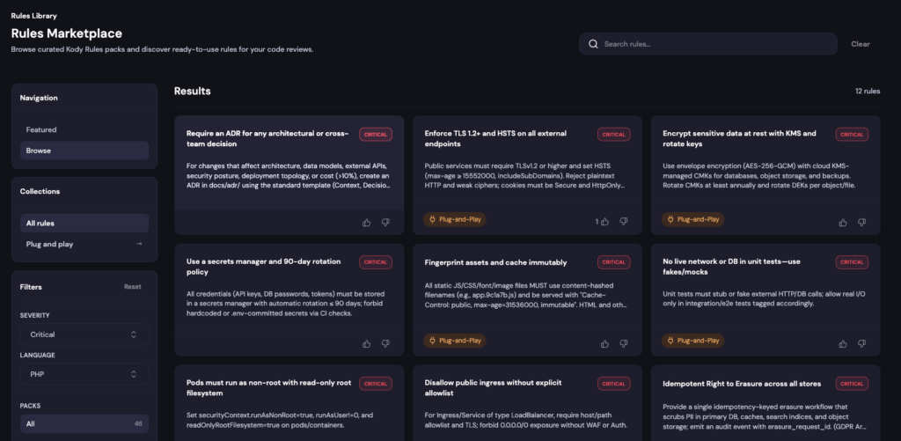Like the Enforce TLS 1.2+ and HSTS rule
Screen dimensions: 901x441
(x=604, y=221)
